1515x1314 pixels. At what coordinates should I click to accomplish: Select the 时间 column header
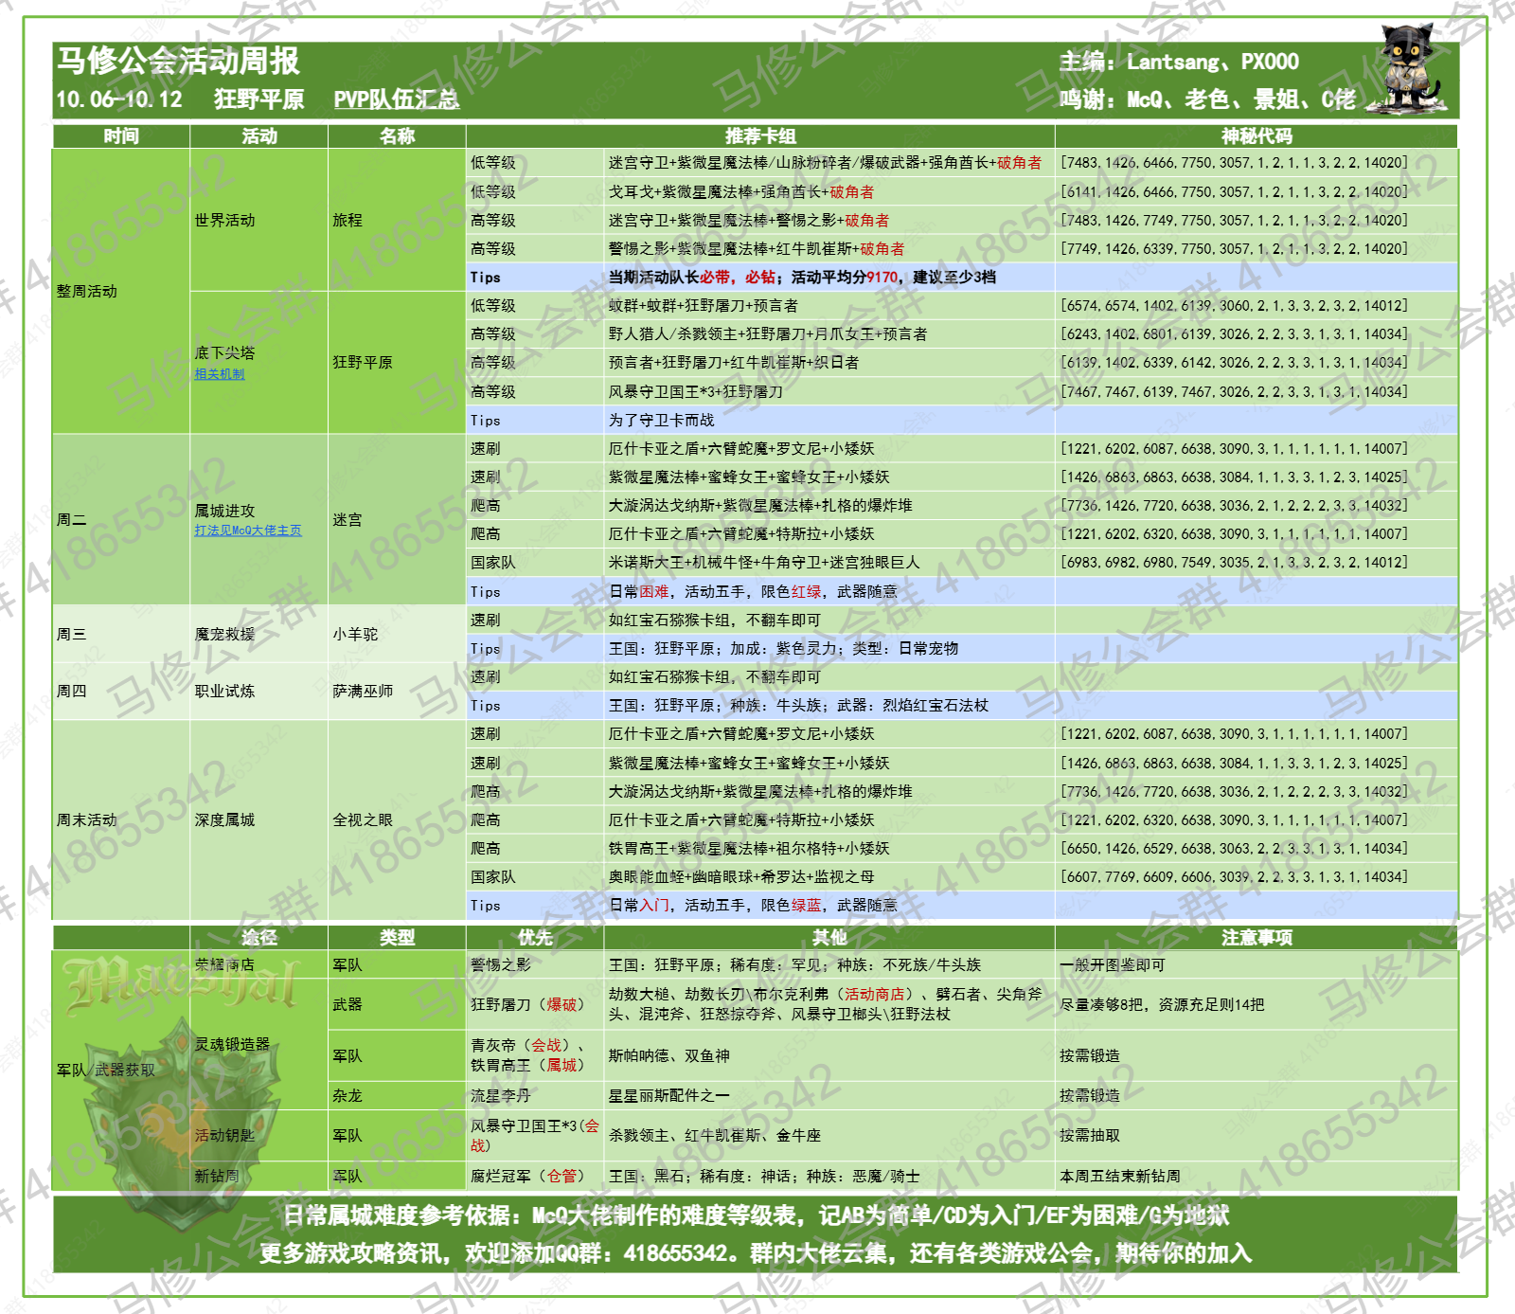pos(123,138)
